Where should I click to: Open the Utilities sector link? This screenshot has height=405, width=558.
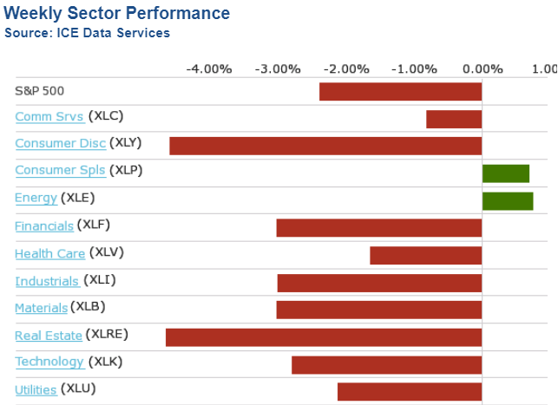pyautogui.click(x=36, y=390)
